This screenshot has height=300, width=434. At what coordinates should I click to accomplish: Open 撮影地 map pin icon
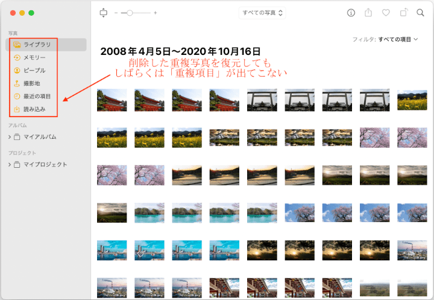(17, 83)
